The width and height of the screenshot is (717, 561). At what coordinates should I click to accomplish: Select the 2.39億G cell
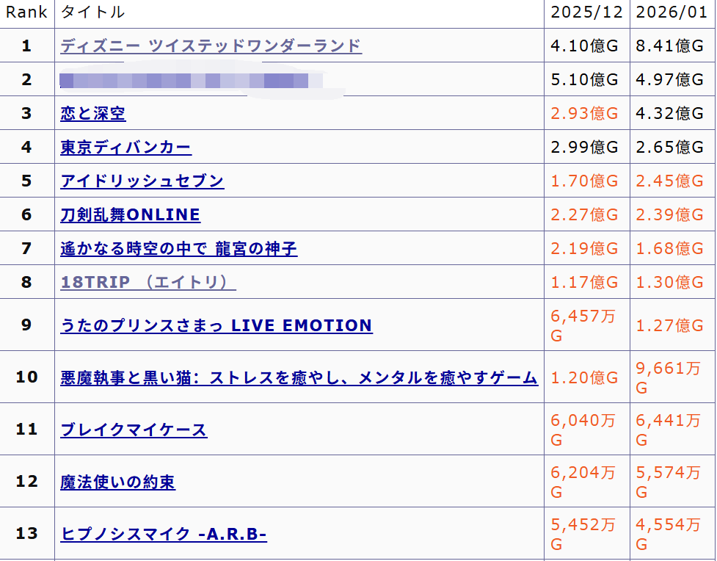point(672,214)
